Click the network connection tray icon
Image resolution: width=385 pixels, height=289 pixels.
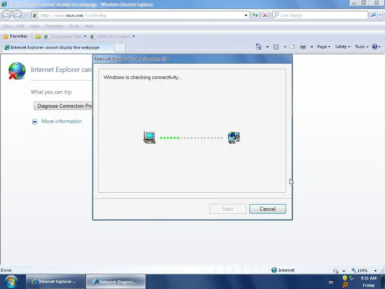(x=352, y=278)
